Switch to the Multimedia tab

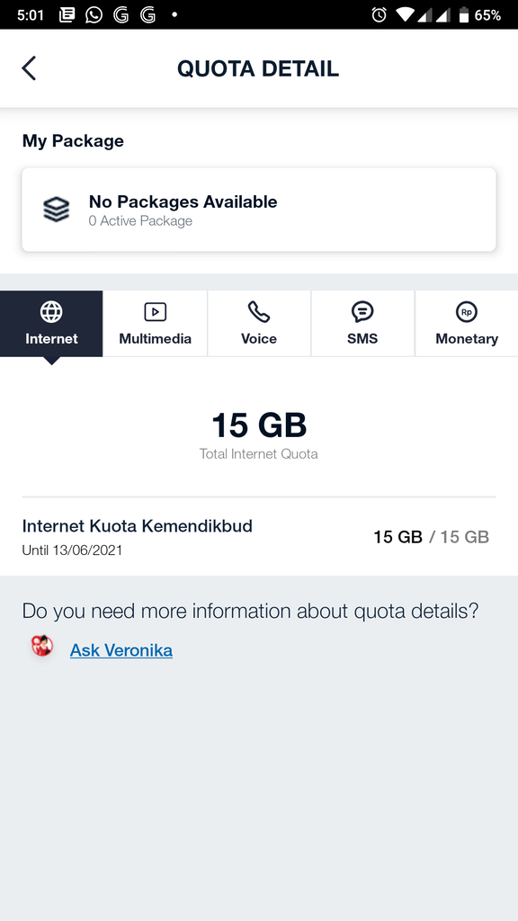tap(155, 324)
